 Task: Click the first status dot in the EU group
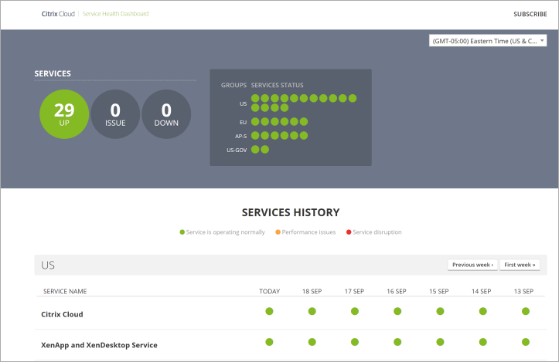pos(255,122)
